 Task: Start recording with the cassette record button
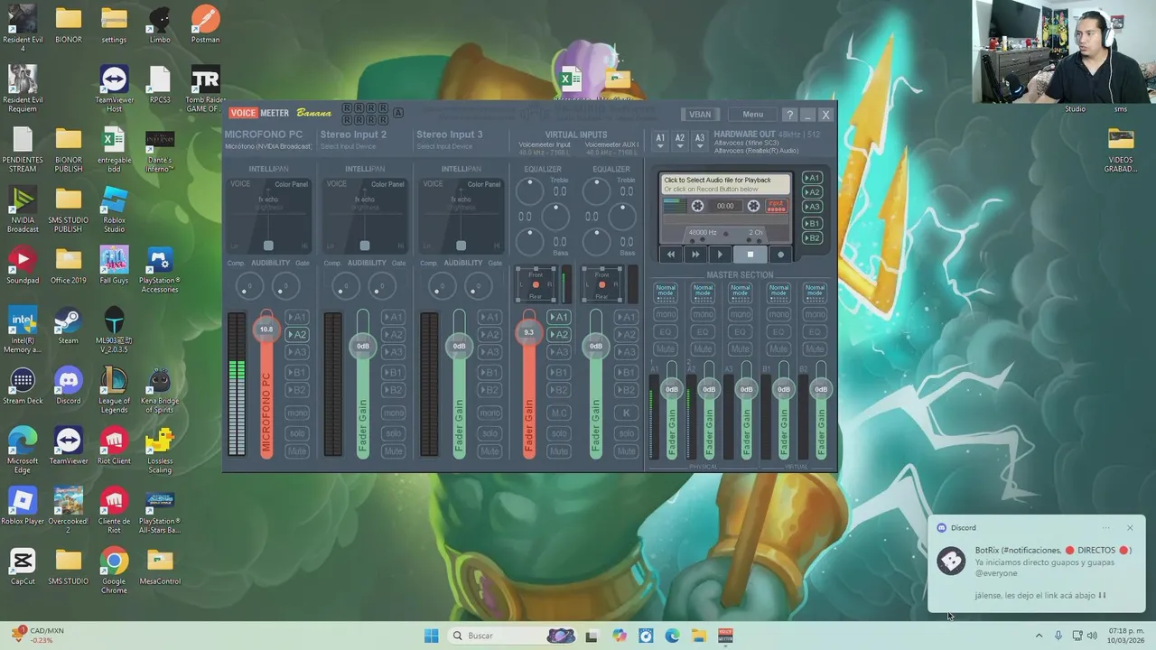pos(780,255)
